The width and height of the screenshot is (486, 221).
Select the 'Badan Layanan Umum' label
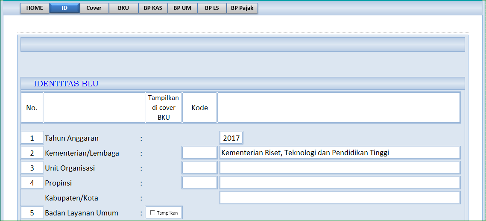pos(82,213)
